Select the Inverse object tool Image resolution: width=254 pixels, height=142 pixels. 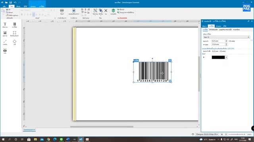point(5,51)
